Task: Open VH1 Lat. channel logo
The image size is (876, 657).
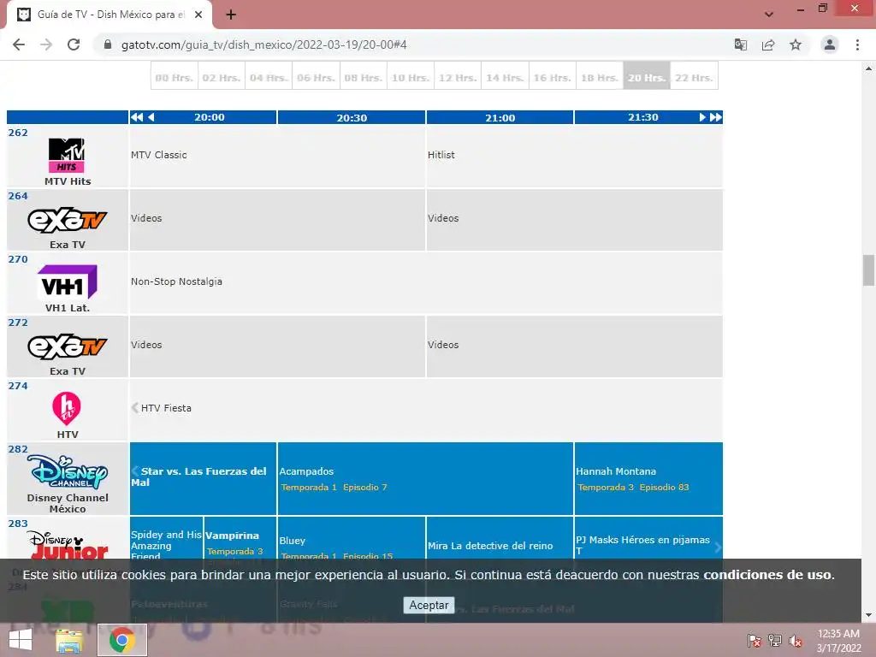Action: click(x=67, y=282)
